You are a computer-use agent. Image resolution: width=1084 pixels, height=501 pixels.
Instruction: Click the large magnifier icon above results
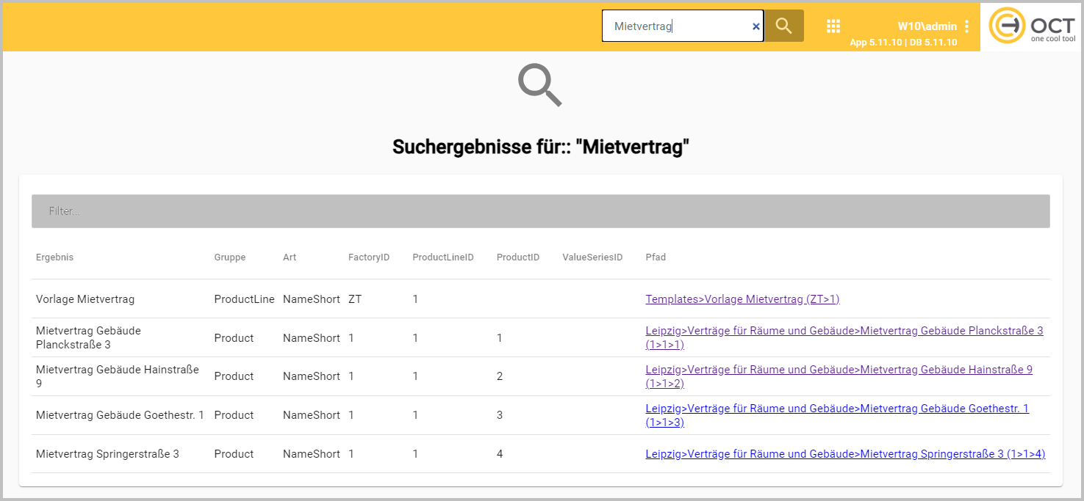coord(540,85)
